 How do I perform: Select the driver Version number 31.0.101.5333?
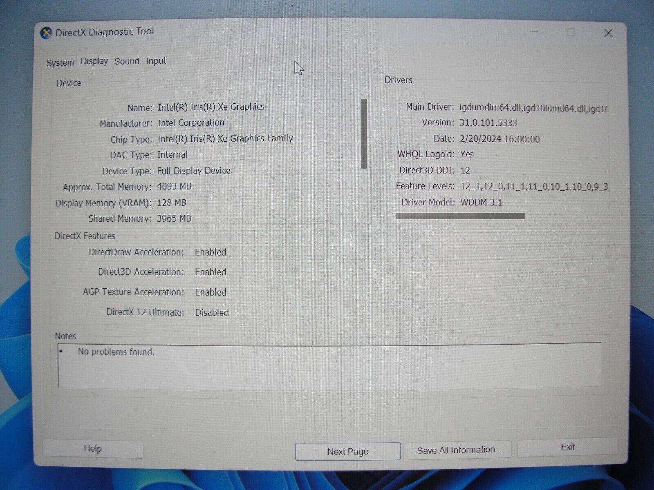point(489,122)
